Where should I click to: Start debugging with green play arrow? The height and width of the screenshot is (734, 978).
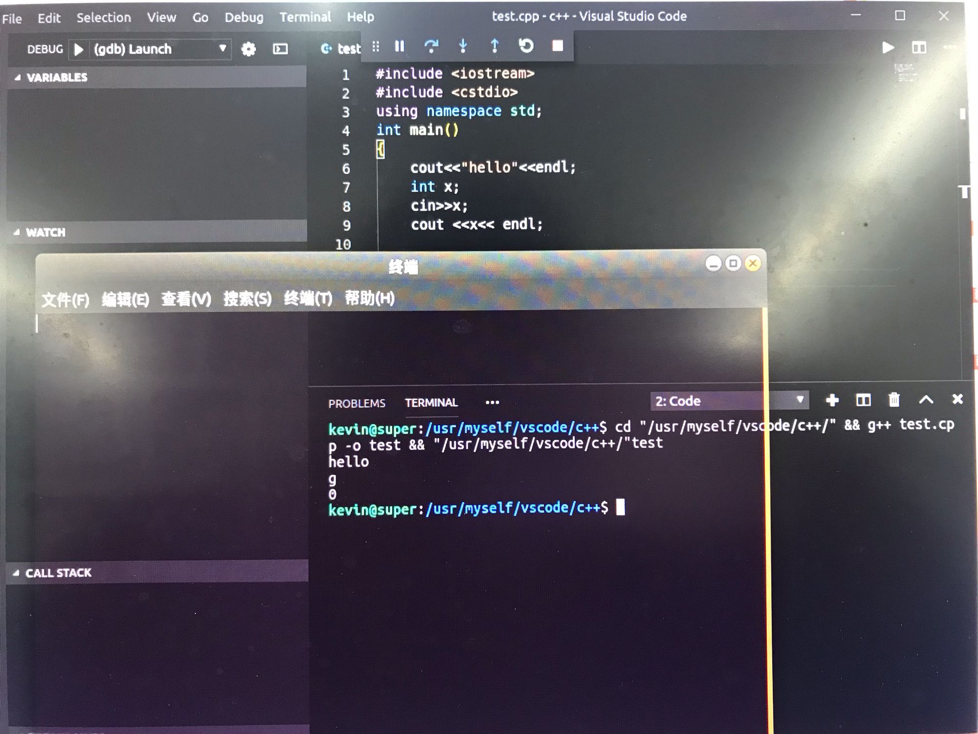79,49
